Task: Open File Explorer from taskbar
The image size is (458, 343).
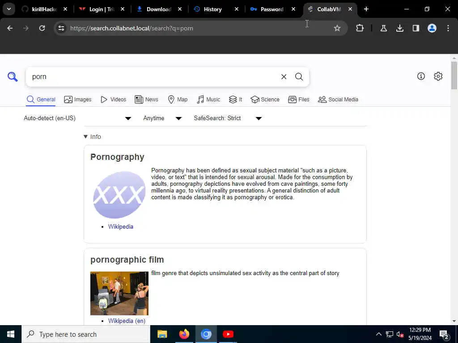Action: (162, 334)
